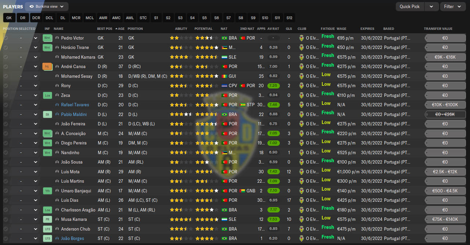Viewport: 470px width, 245px height.
Task: Click the Wnt badge for Diogo Pereira
Action: tap(48, 143)
